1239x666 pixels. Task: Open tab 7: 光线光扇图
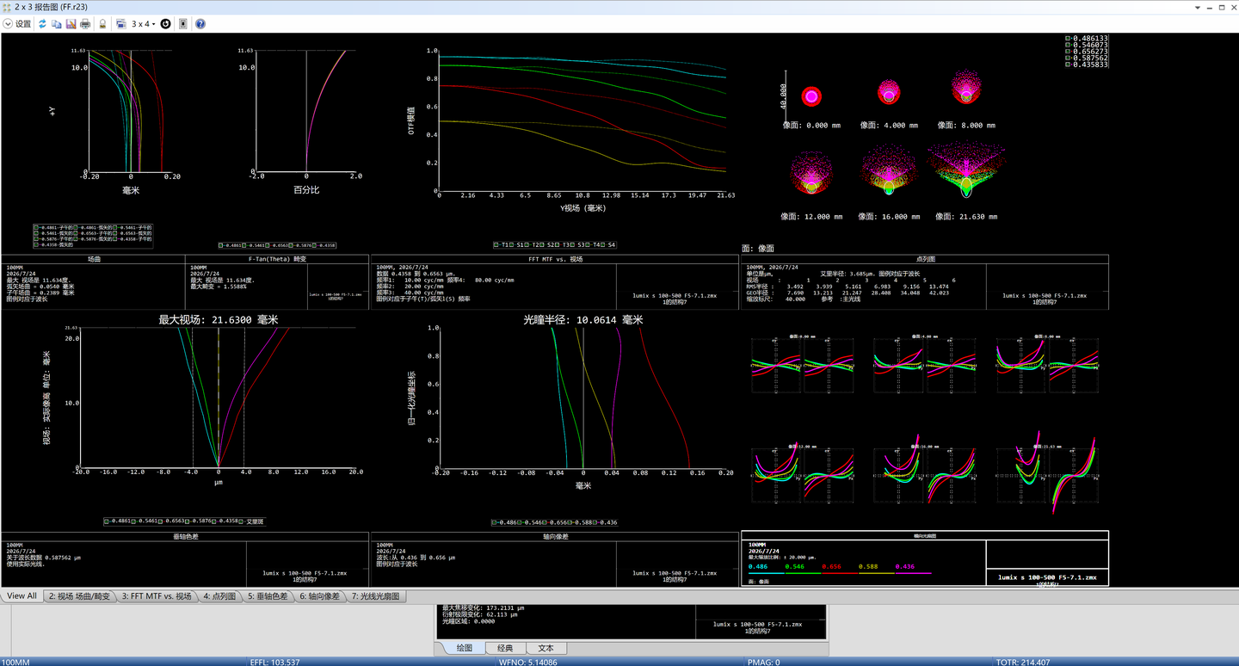(x=376, y=595)
